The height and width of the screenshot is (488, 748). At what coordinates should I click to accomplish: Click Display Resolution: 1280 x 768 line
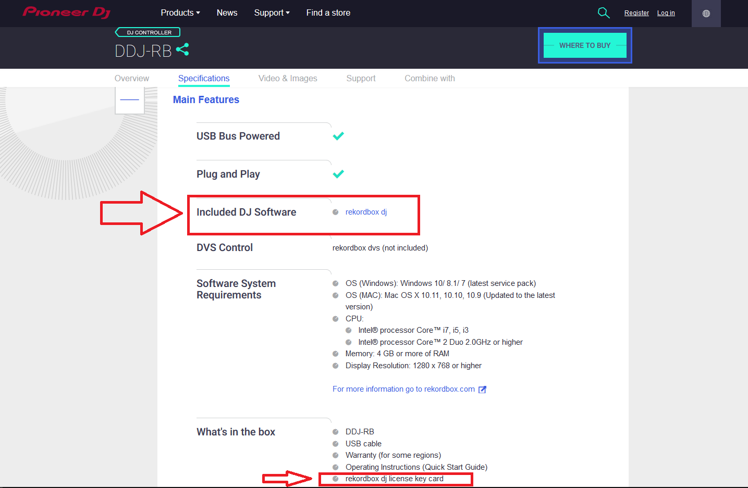point(413,366)
